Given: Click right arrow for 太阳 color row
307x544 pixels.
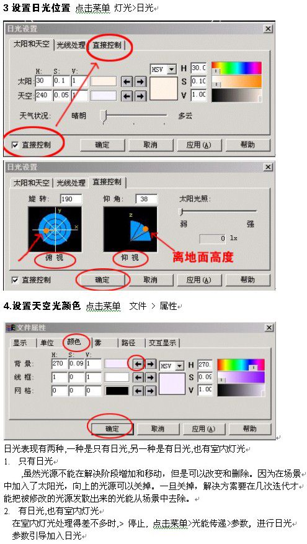Looking at the screenshot, I should click(x=140, y=81).
